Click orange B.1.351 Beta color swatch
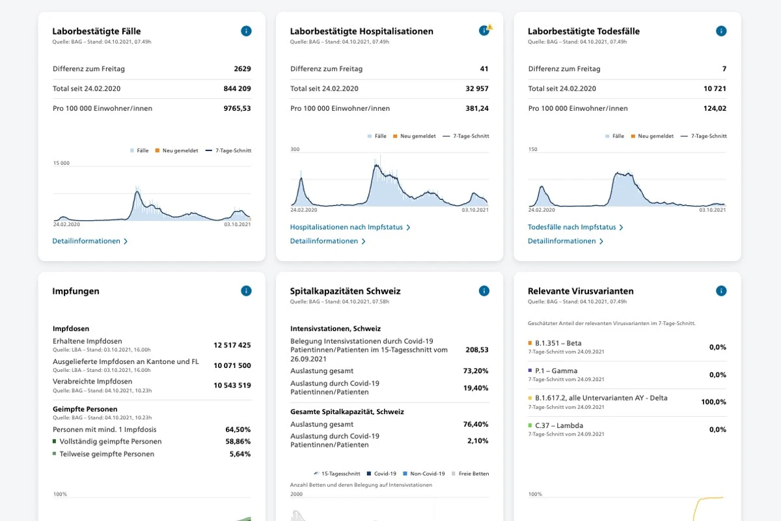The height and width of the screenshot is (521, 781). (530, 343)
